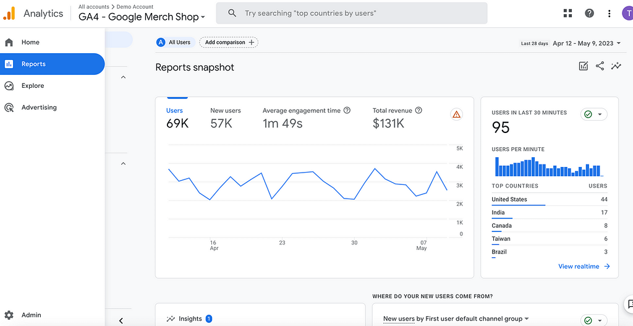
Task: Click the Add comparison button
Action: pyautogui.click(x=229, y=42)
